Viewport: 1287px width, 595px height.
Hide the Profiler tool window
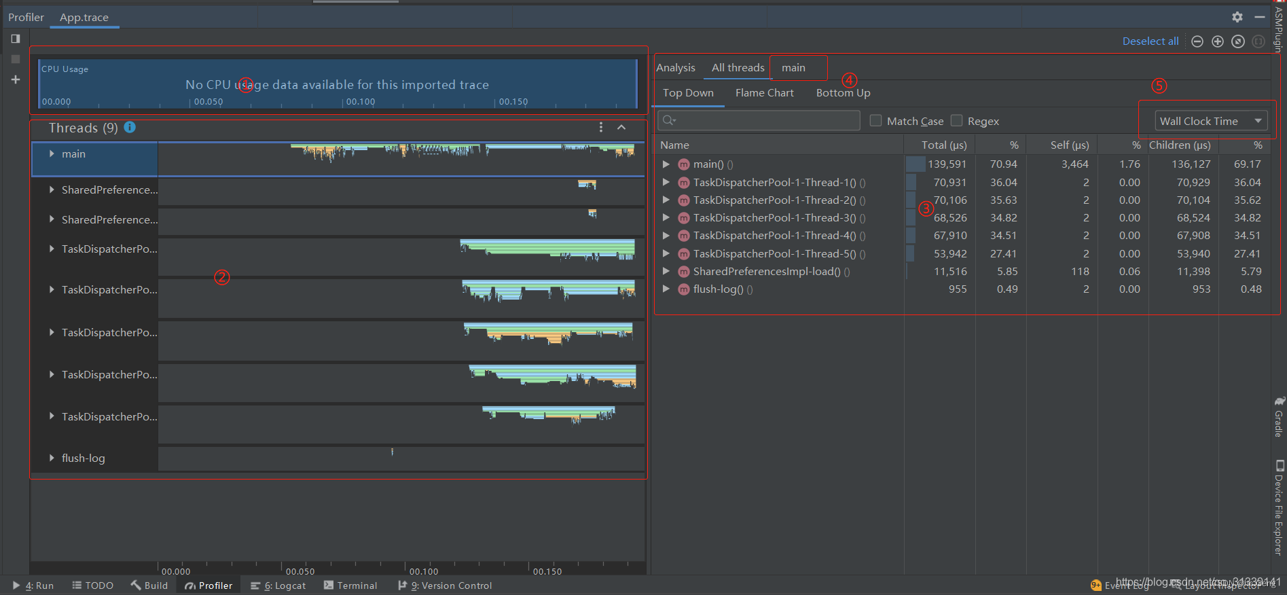[x=1260, y=17]
